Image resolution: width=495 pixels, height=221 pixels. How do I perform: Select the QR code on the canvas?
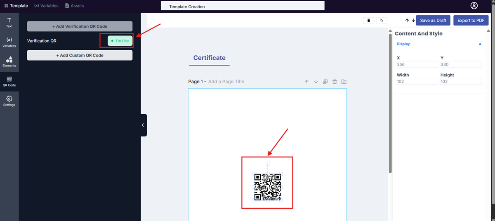[x=267, y=187]
